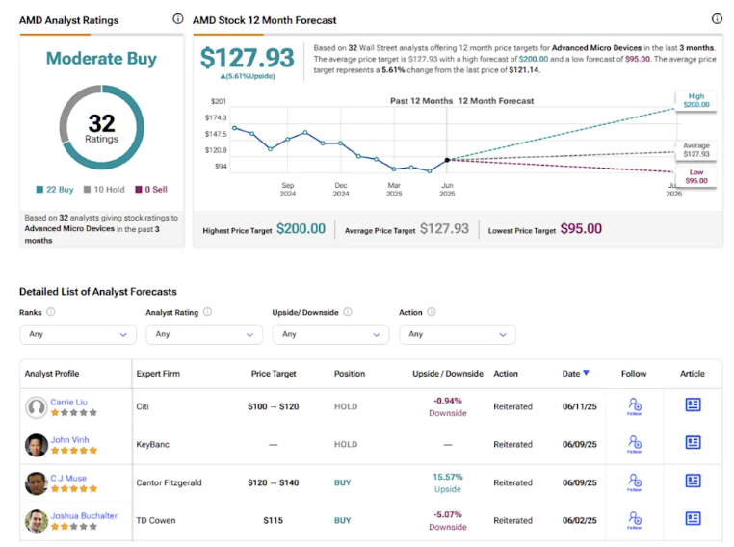The image size is (734, 547).
Task: Click the $100 → $120 price target cell
Action: click(x=273, y=406)
